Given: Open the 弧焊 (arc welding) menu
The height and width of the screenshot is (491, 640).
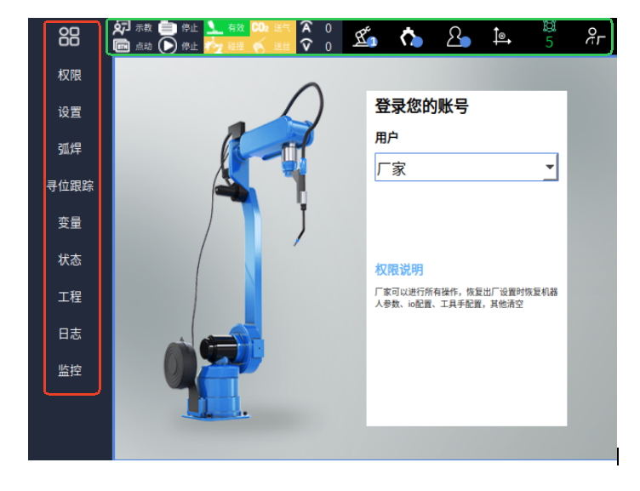Looking at the screenshot, I should tap(70, 149).
